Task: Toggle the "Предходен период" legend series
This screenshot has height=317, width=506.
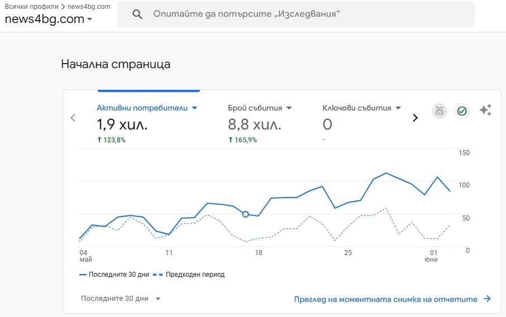Action: tap(189, 275)
